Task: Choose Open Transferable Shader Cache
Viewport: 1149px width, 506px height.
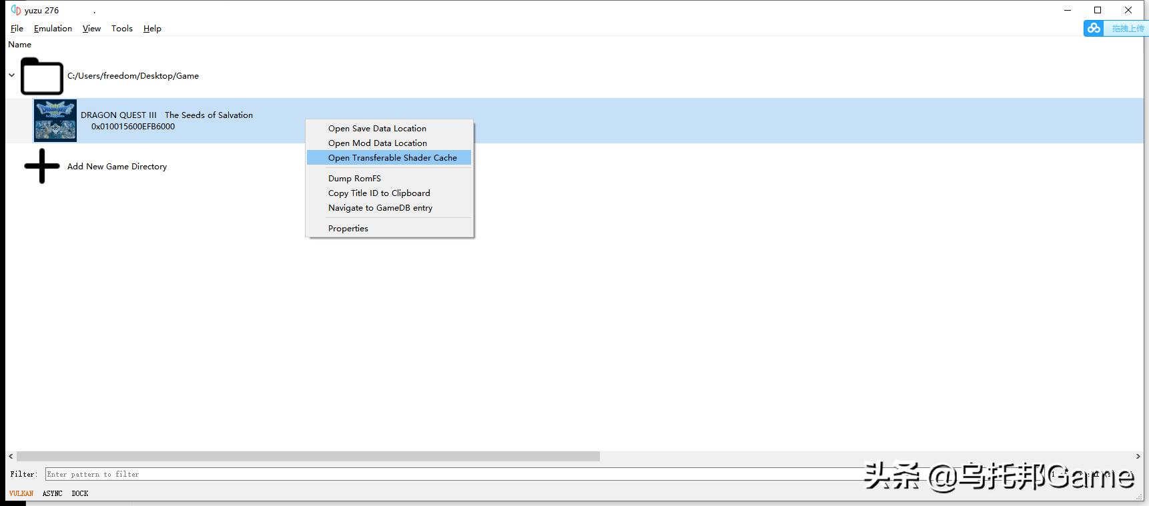Action: point(389,158)
